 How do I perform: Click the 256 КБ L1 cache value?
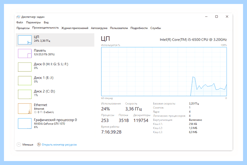(x=193, y=124)
